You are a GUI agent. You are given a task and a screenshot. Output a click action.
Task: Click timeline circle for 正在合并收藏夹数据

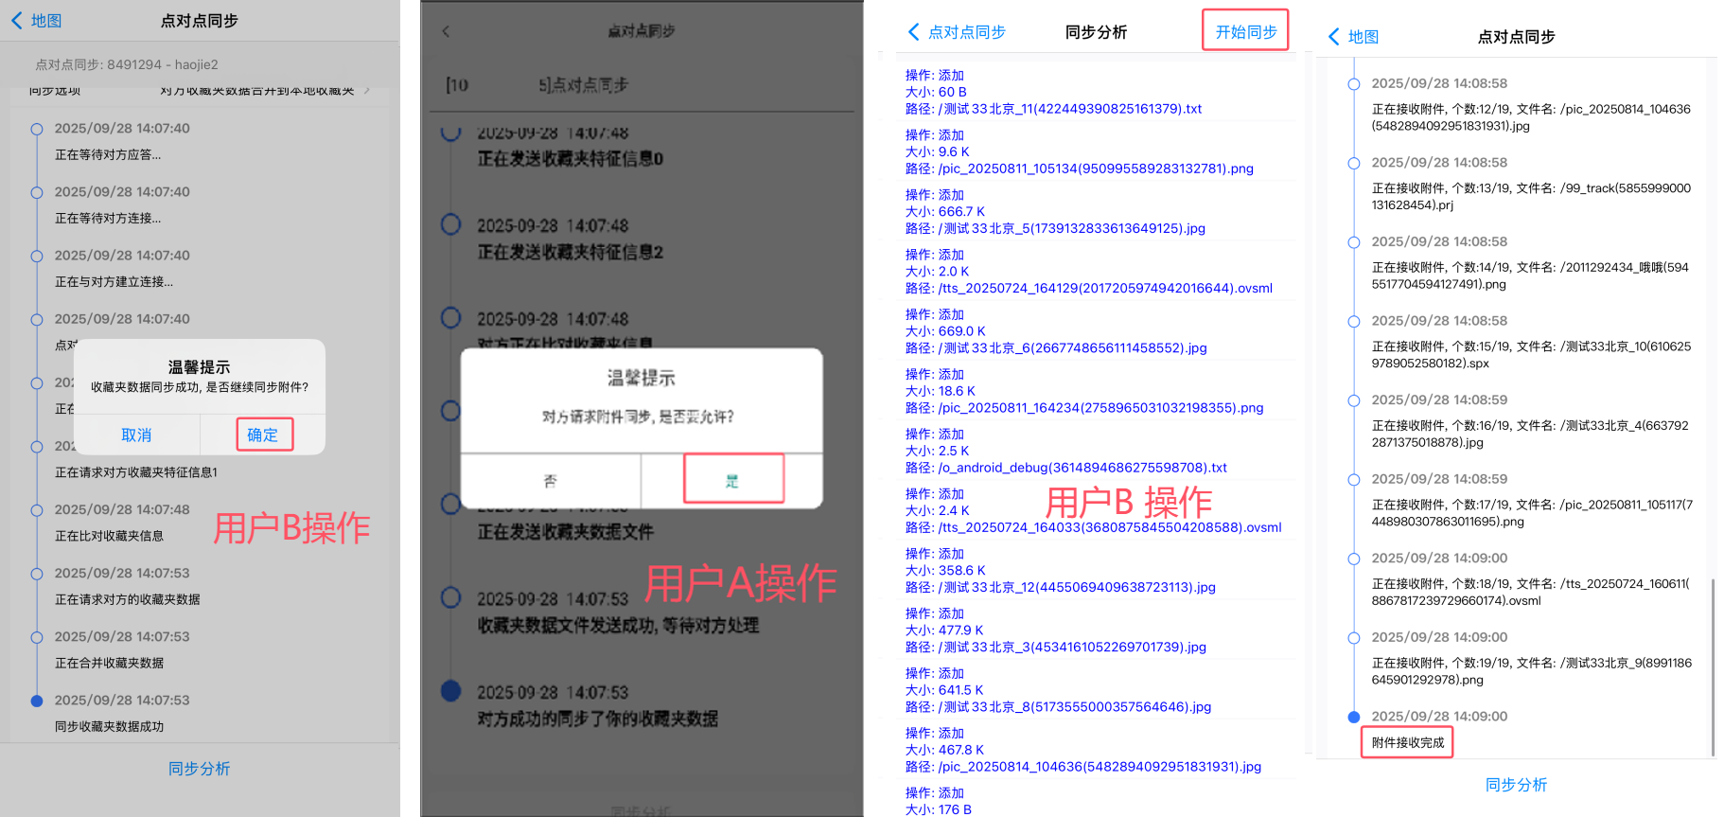pos(37,637)
